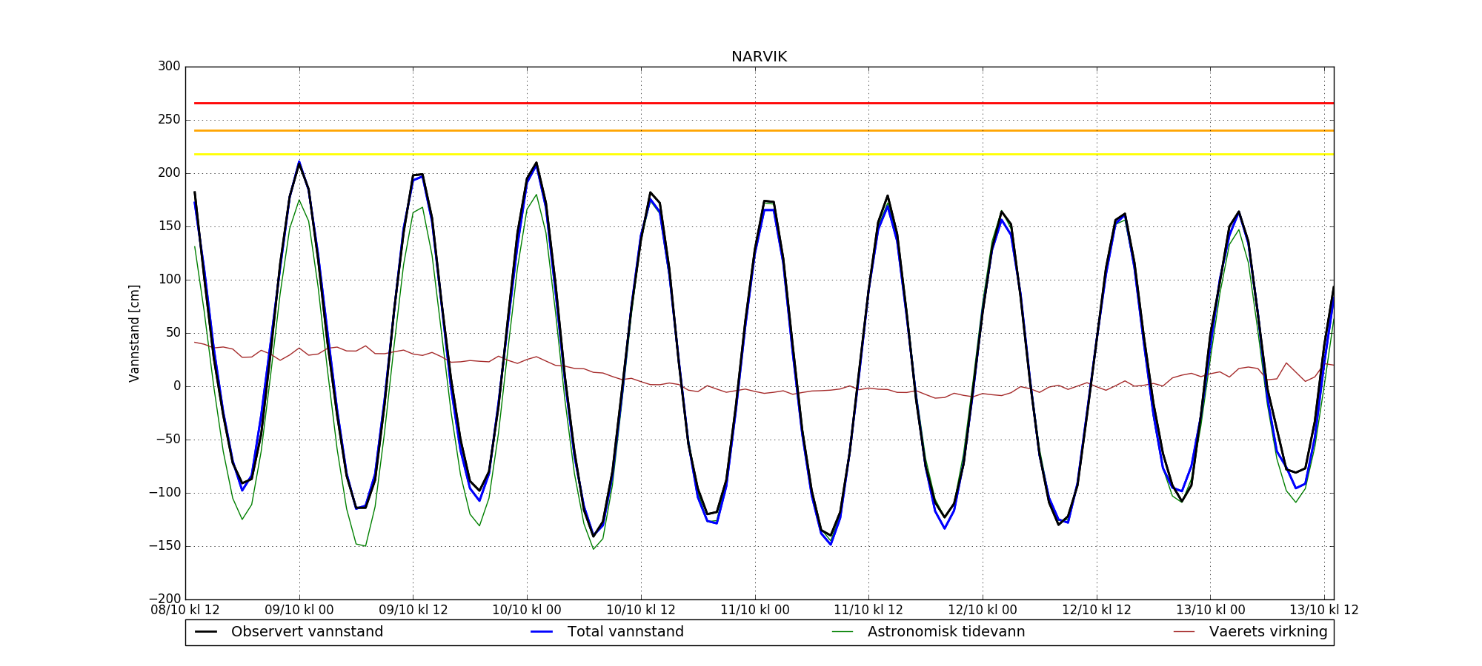1482x666 pixels.
Task: Select the Total vannstand legend label
Action: coord(625,632)
